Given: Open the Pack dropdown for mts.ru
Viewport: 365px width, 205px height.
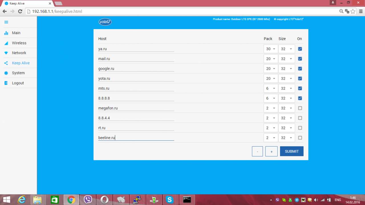Looking at the screenshot, I should [271, 88].
